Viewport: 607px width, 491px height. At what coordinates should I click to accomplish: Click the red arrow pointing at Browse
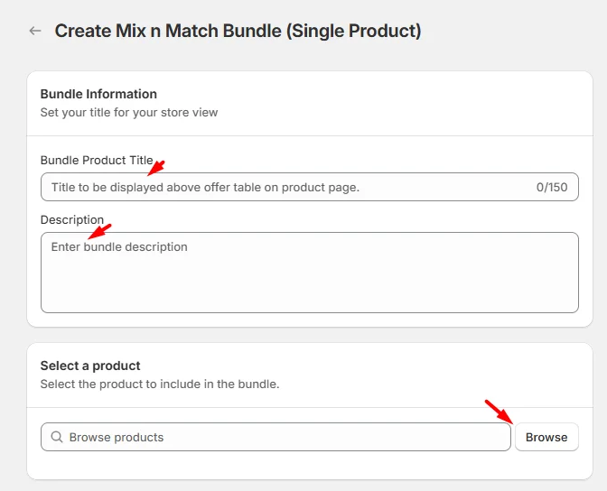499,412
